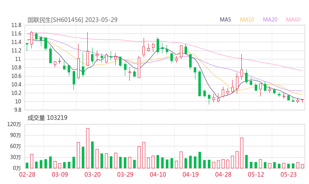Click the 04-19 date axis label

[x=190, y=174]
